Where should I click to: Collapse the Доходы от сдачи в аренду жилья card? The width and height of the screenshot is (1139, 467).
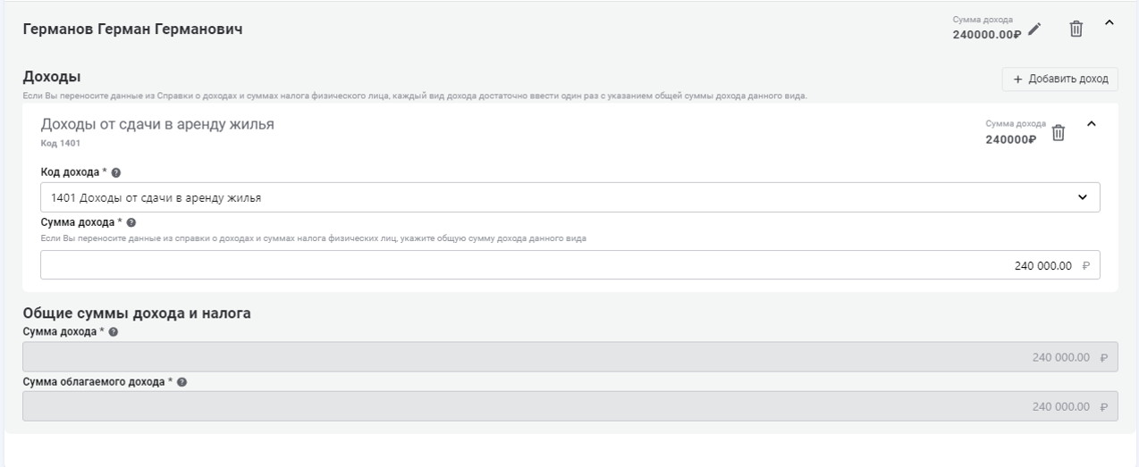click(1090, 124)
